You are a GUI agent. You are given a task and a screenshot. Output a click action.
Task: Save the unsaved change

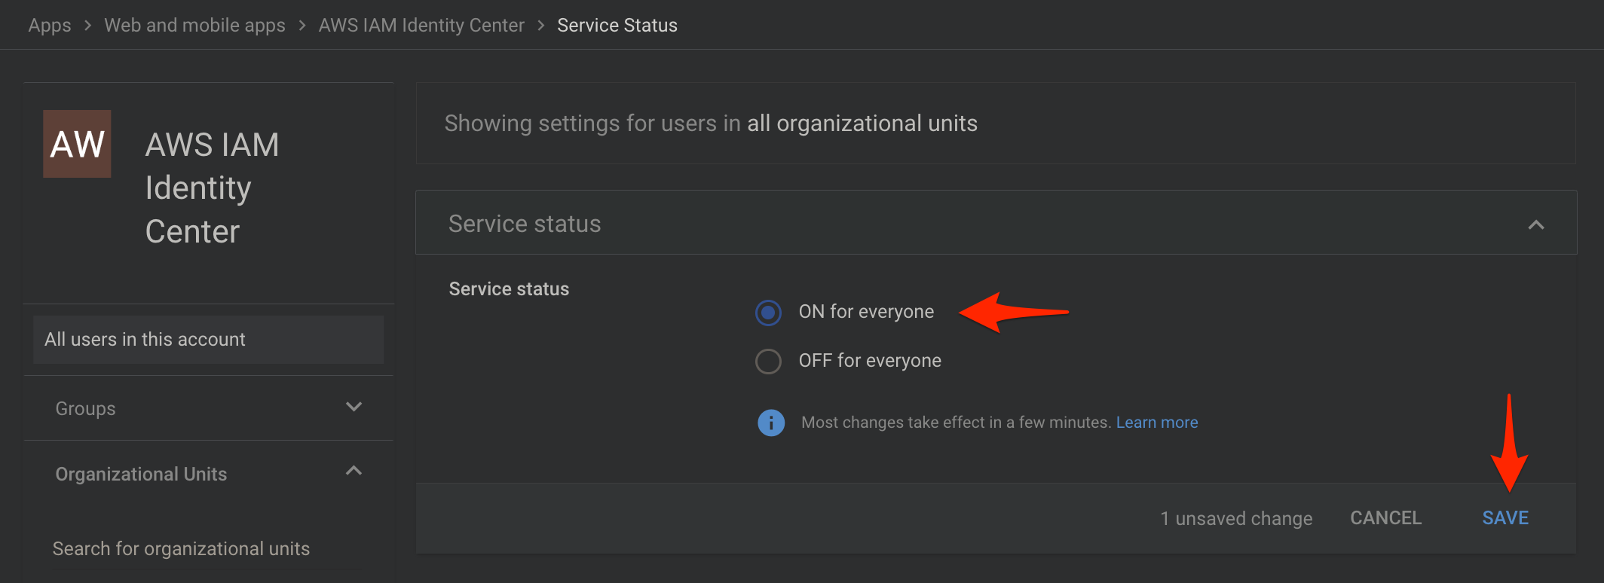point(1505,518)
